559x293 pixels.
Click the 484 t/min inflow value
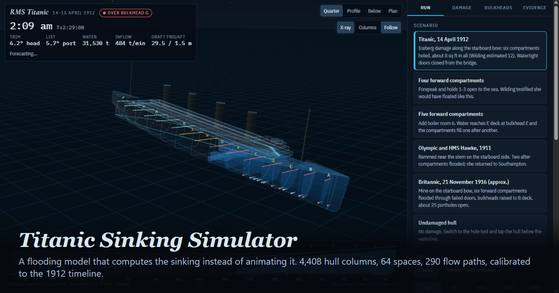(x=130, y=43)
